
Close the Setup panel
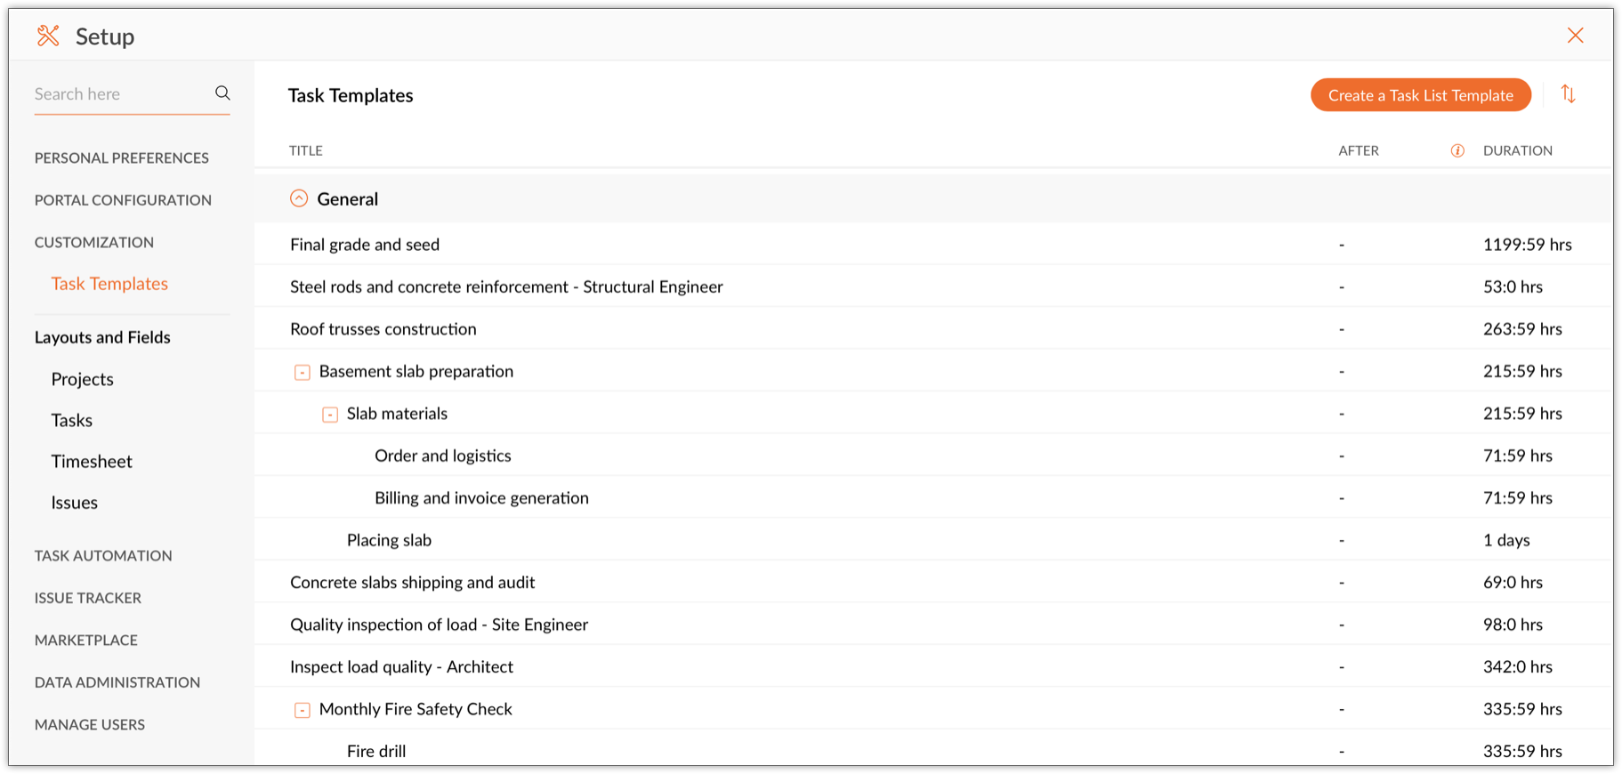pyautogui.click(x=1575, y=36)
